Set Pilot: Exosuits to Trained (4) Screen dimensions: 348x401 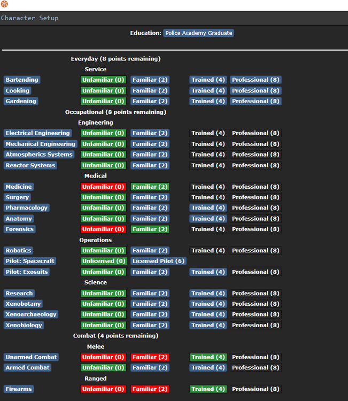tap(208, 272)
